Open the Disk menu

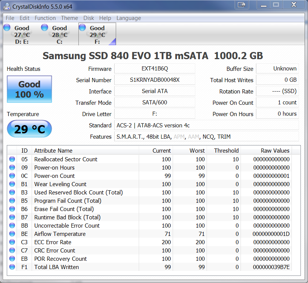pos(89,18)
